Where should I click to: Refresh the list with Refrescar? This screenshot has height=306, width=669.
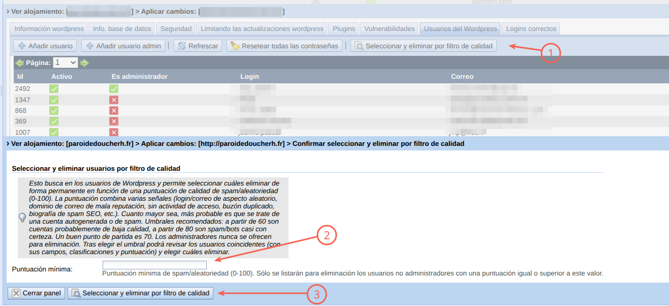tap(198, 46)
